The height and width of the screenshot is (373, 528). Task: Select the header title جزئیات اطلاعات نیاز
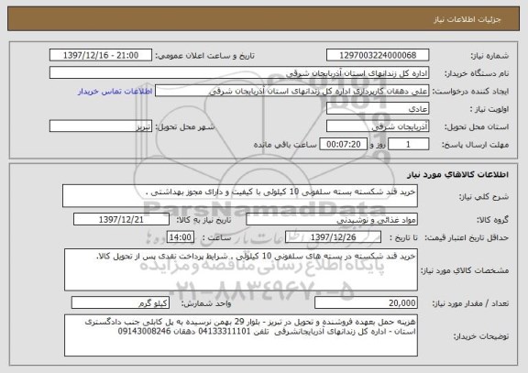pyautogui.click(x=467, y=19)
